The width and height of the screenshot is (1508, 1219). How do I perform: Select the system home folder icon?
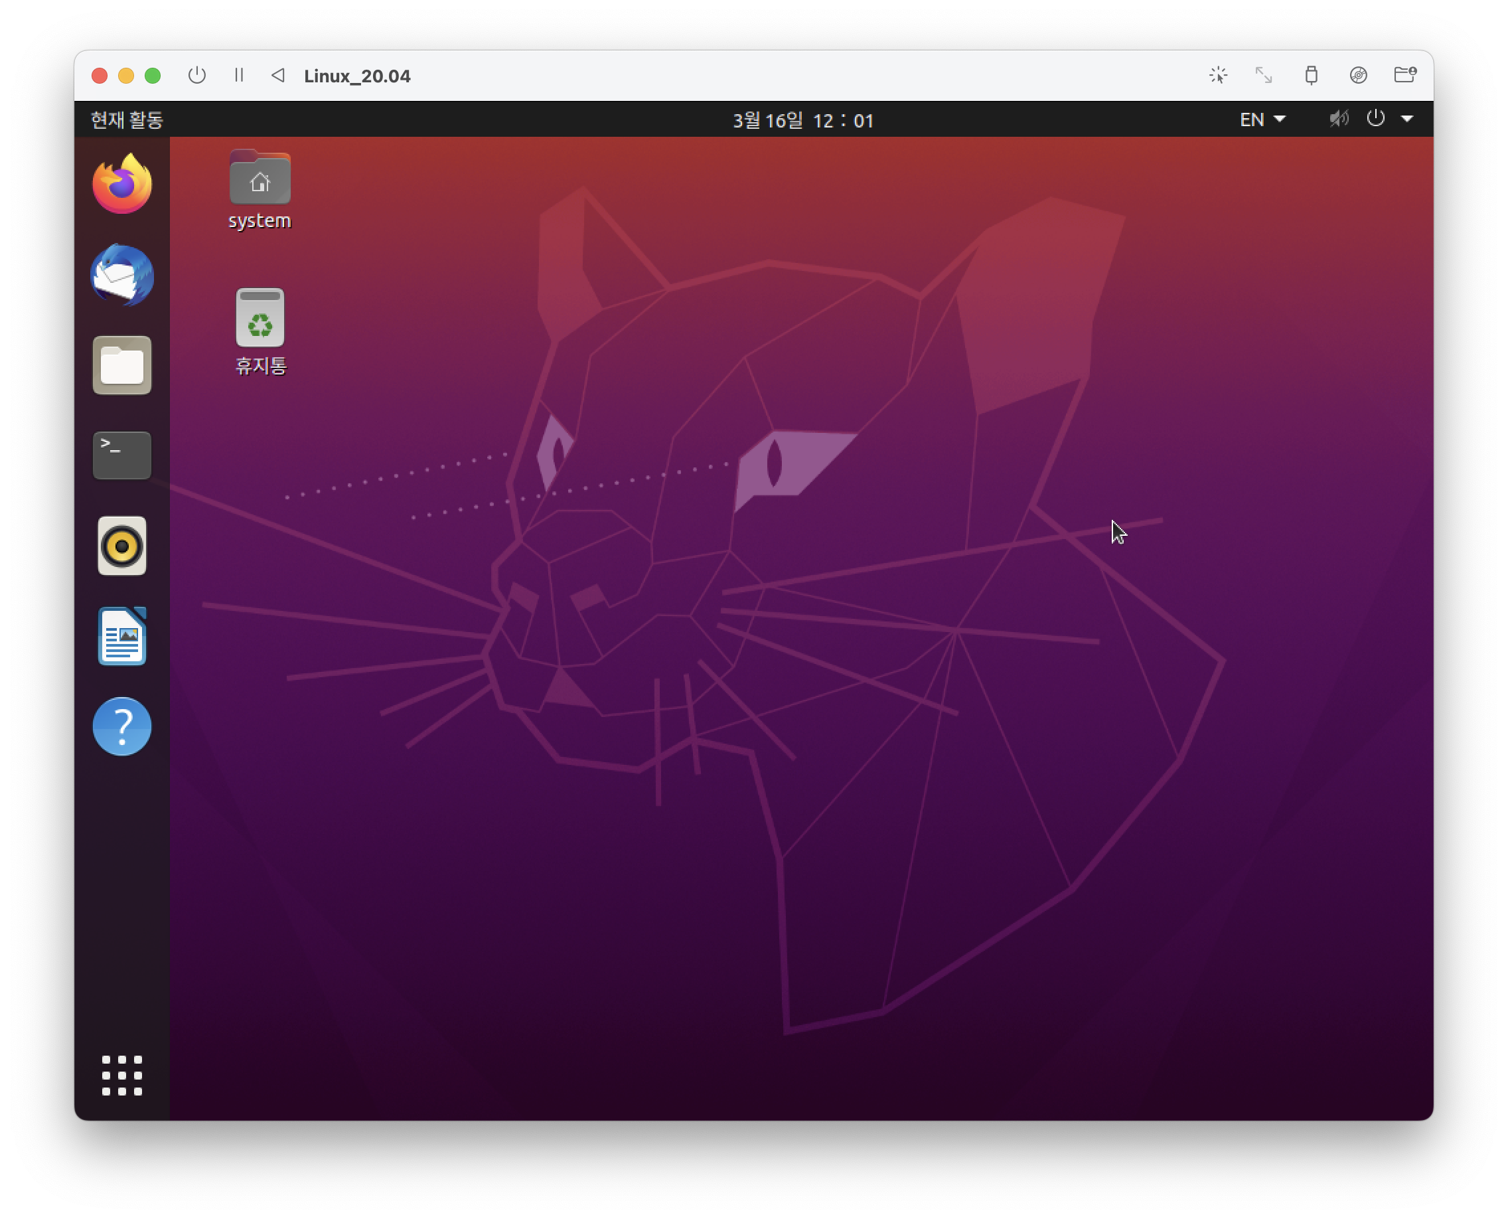260,179
